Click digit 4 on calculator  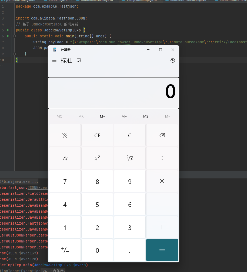[65, 204]
